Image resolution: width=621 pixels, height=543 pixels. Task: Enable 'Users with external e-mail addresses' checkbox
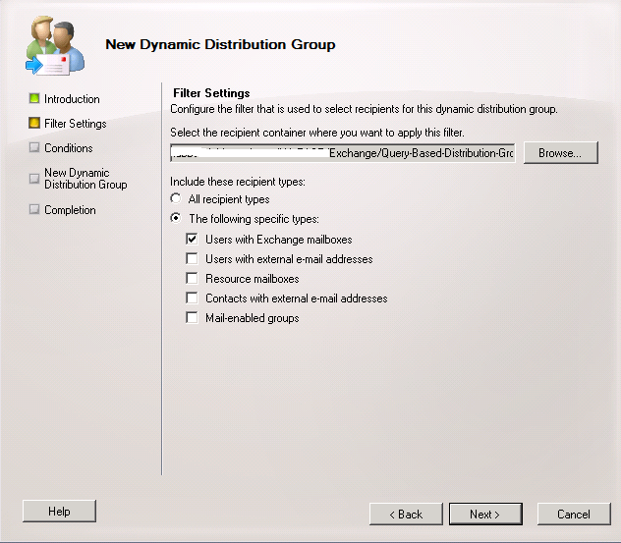pos(193,259)
